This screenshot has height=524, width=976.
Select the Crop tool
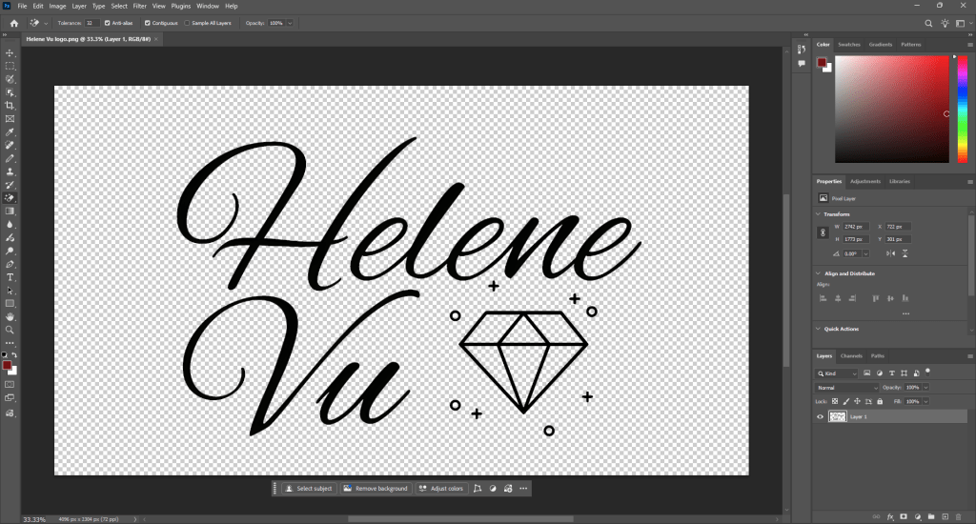pyautogui.click(x=10, y=105)
